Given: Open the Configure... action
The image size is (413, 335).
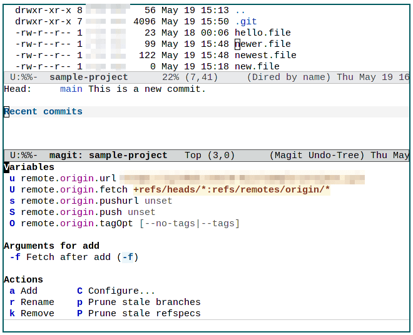Looking at the screenshot, I should tap(116, 291).
